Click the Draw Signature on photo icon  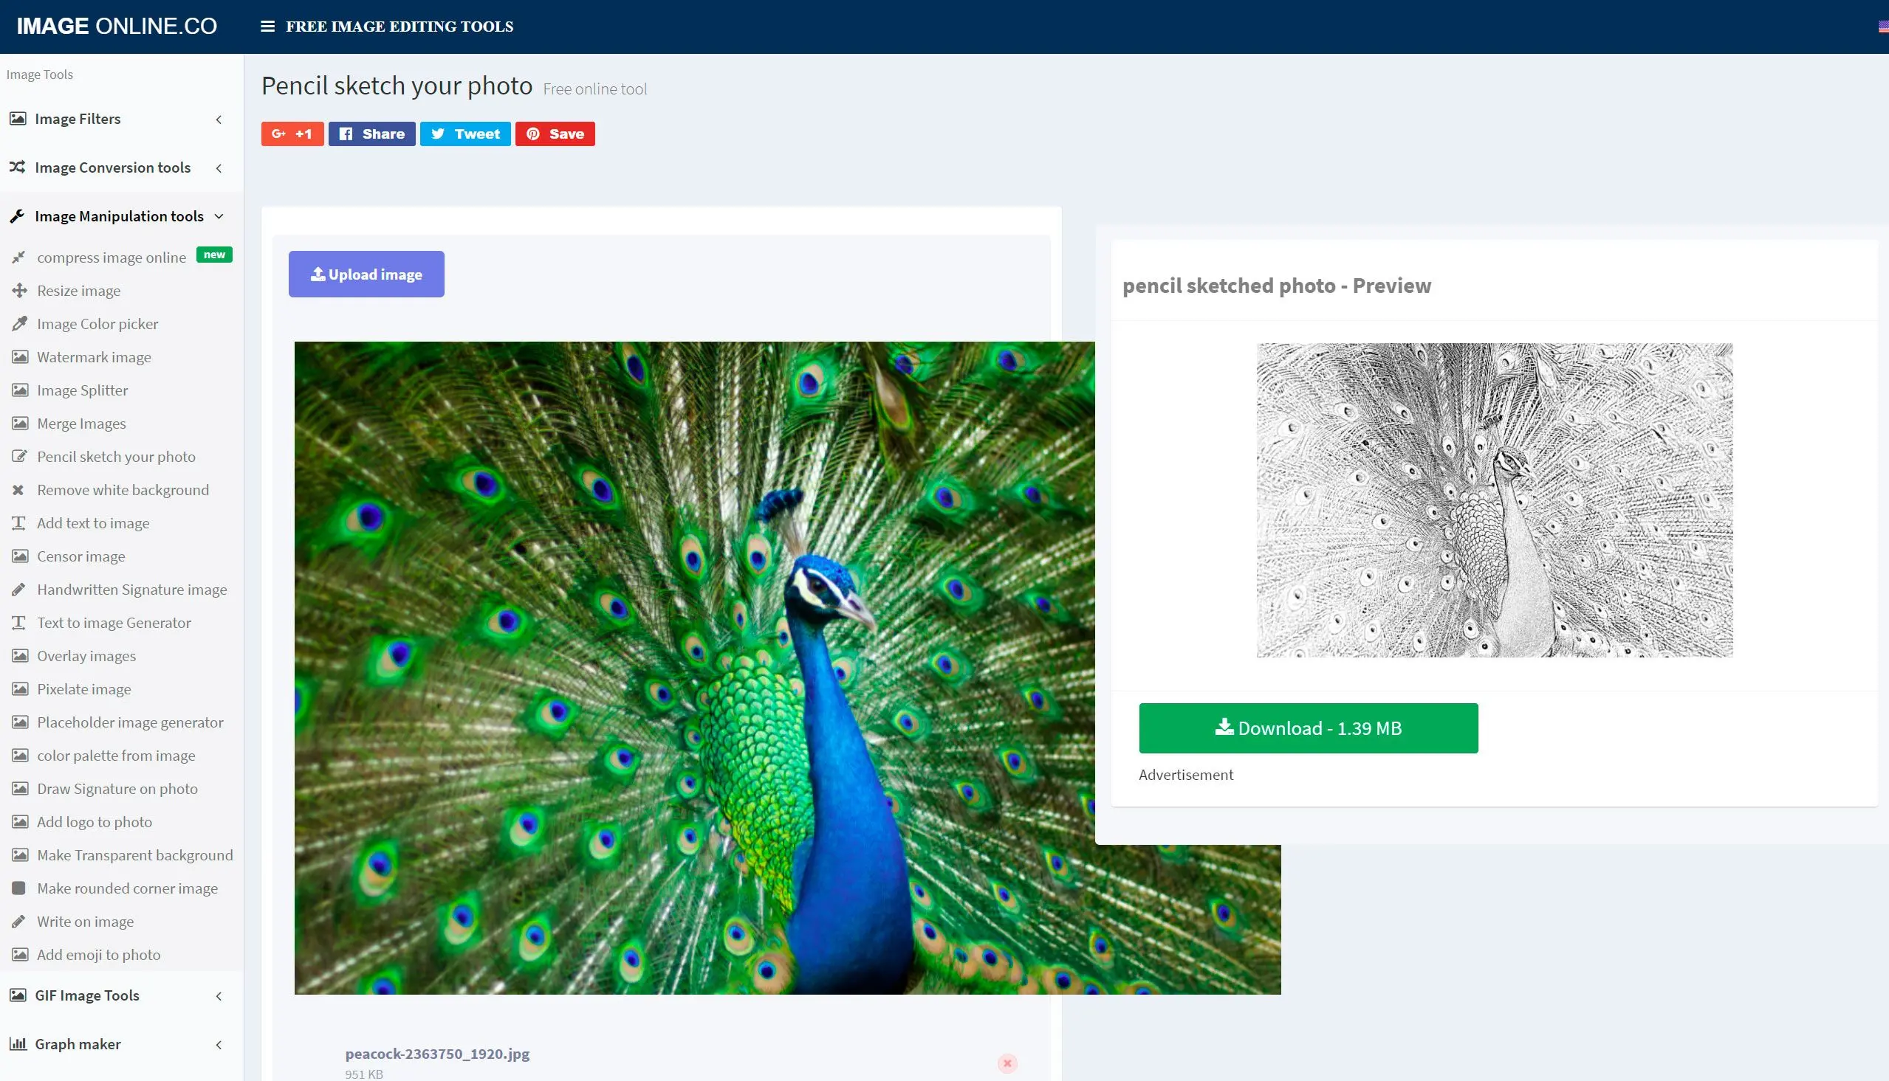pyautogui.click(x=18, y=788)
